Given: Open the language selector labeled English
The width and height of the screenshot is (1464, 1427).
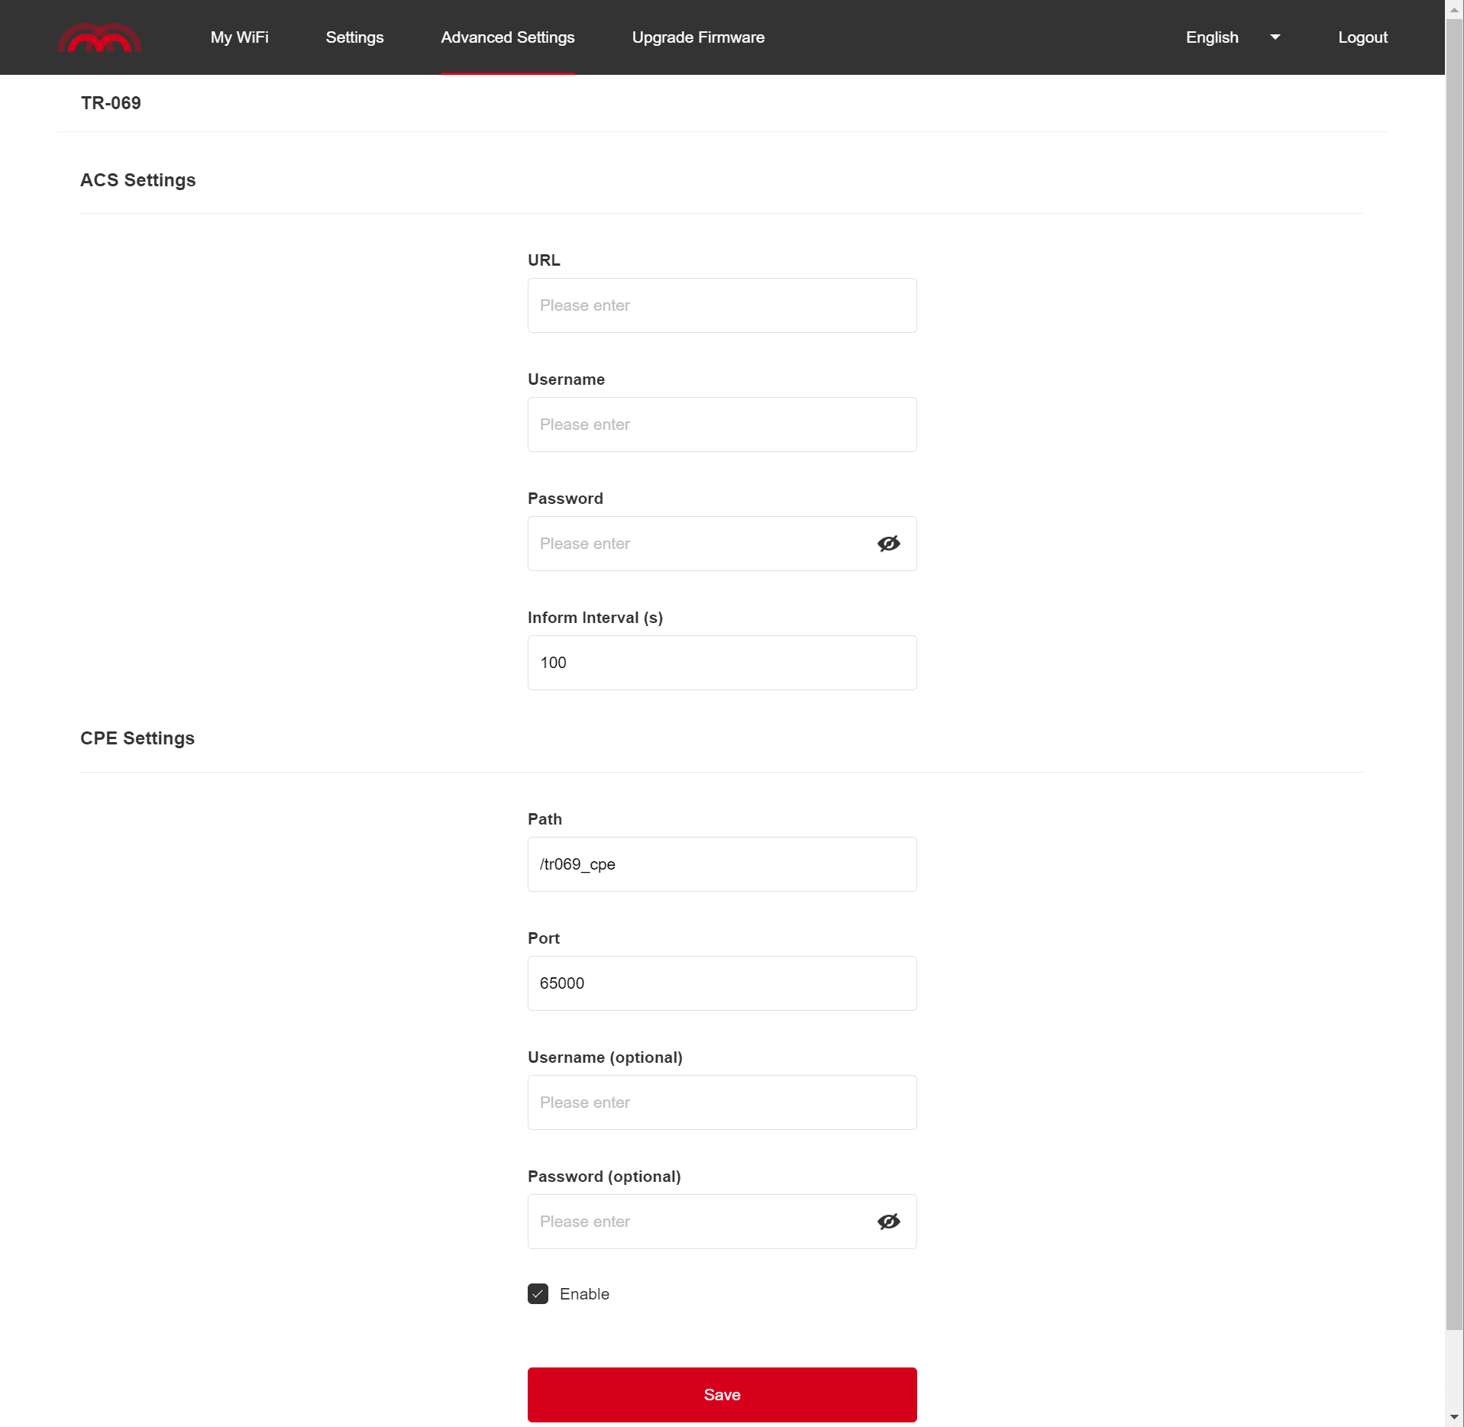Looking at the screenshot, I should [1212, 37].
